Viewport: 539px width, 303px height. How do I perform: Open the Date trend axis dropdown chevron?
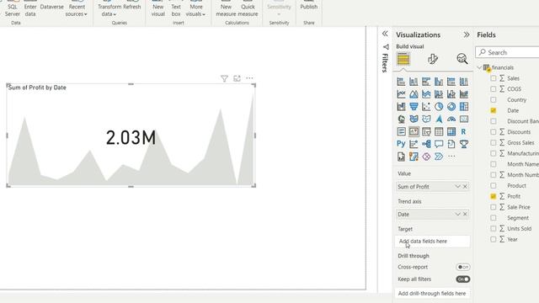coord(457,215)
